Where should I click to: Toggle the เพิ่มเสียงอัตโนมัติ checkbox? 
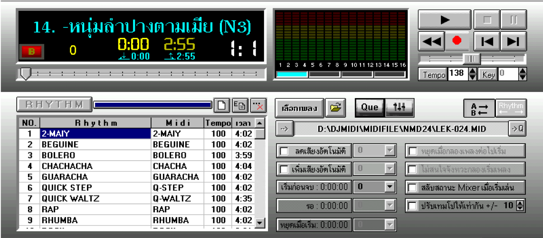point(285,169)
